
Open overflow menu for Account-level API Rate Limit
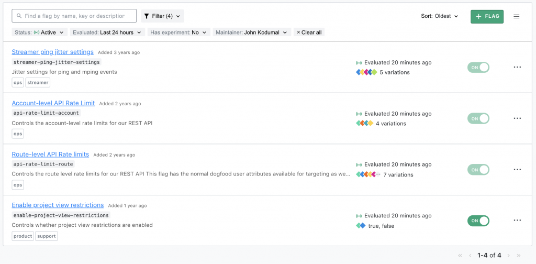[517, 118]
